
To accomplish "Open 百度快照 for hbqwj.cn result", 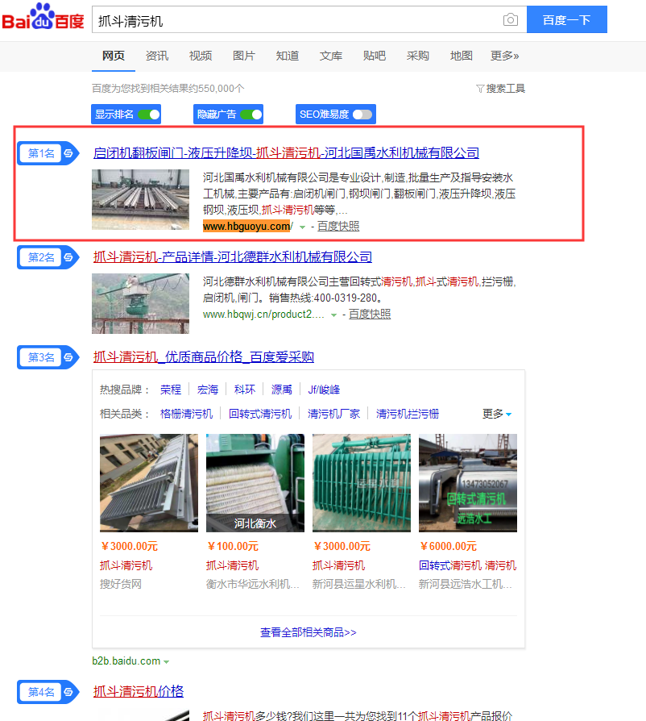I will (370, 315).
